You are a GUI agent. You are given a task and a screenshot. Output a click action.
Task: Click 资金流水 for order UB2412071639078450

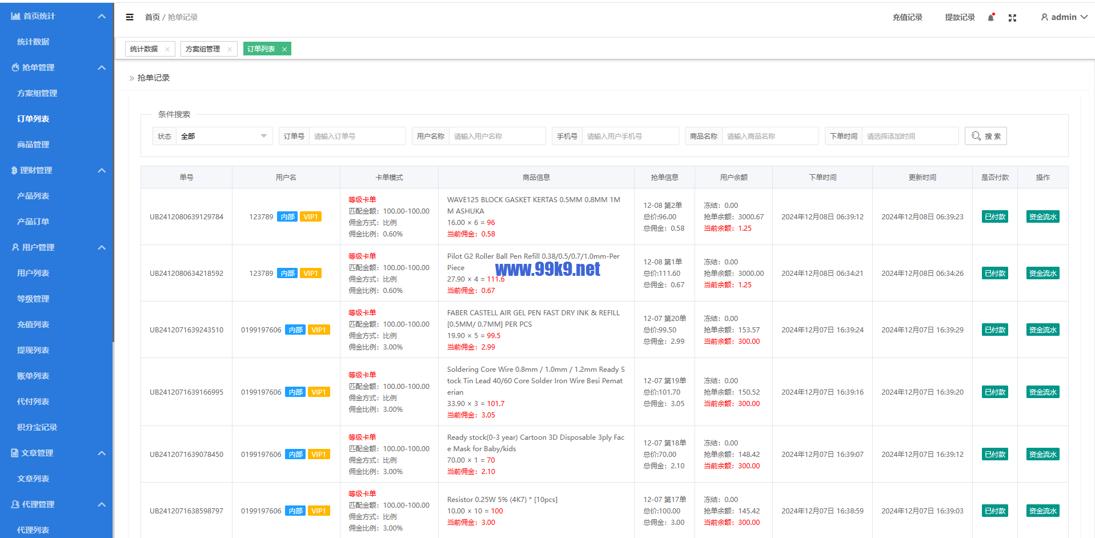coord(1043,454)
